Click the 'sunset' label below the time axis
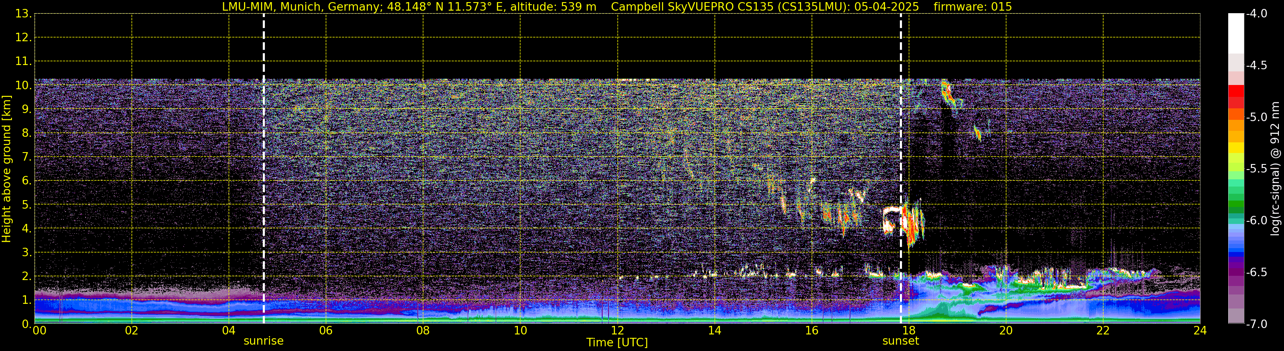 click(900, 341)
